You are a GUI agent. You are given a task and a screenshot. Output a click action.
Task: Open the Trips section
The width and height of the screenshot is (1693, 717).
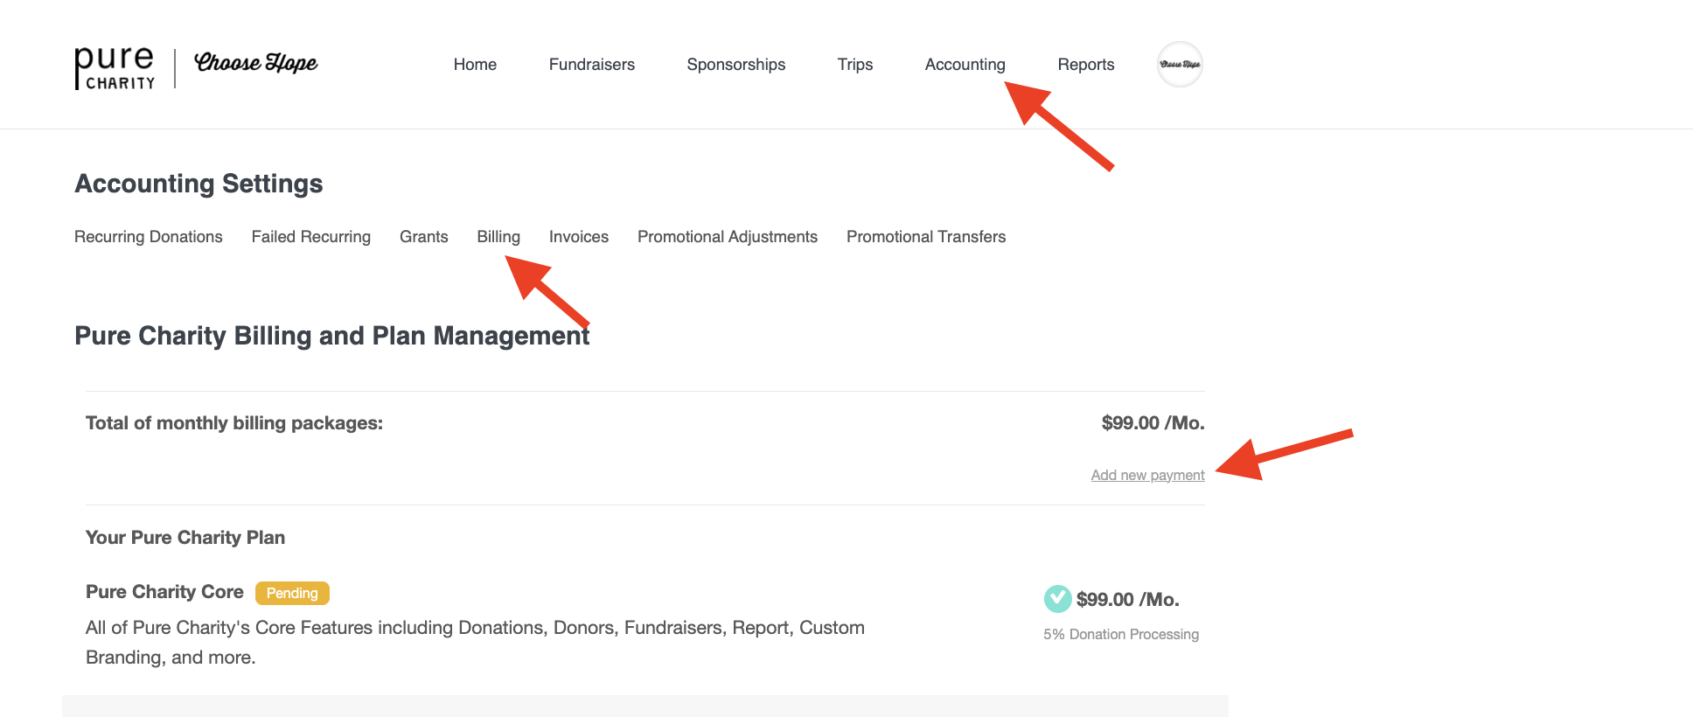pyautogui.click(x=854, y=65)
